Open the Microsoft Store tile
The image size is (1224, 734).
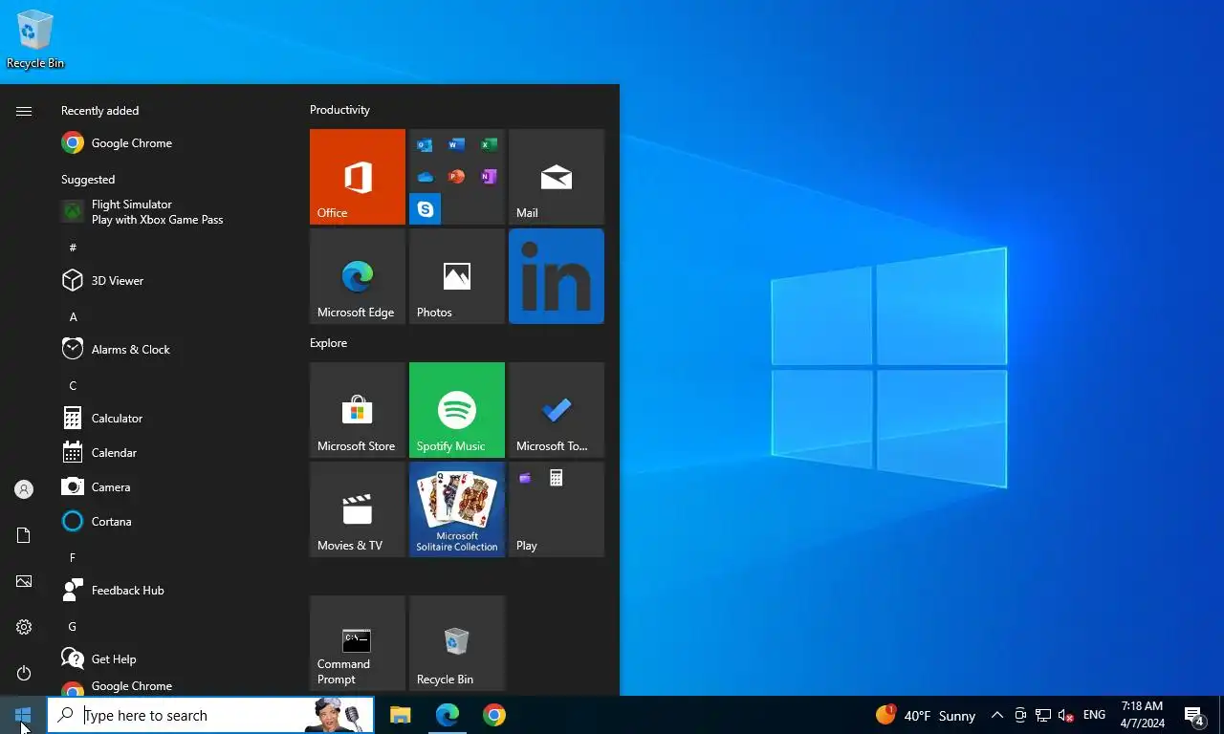coord(358,410)
